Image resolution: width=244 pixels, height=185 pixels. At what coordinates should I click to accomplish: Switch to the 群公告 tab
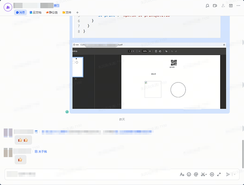pos(52,13)
